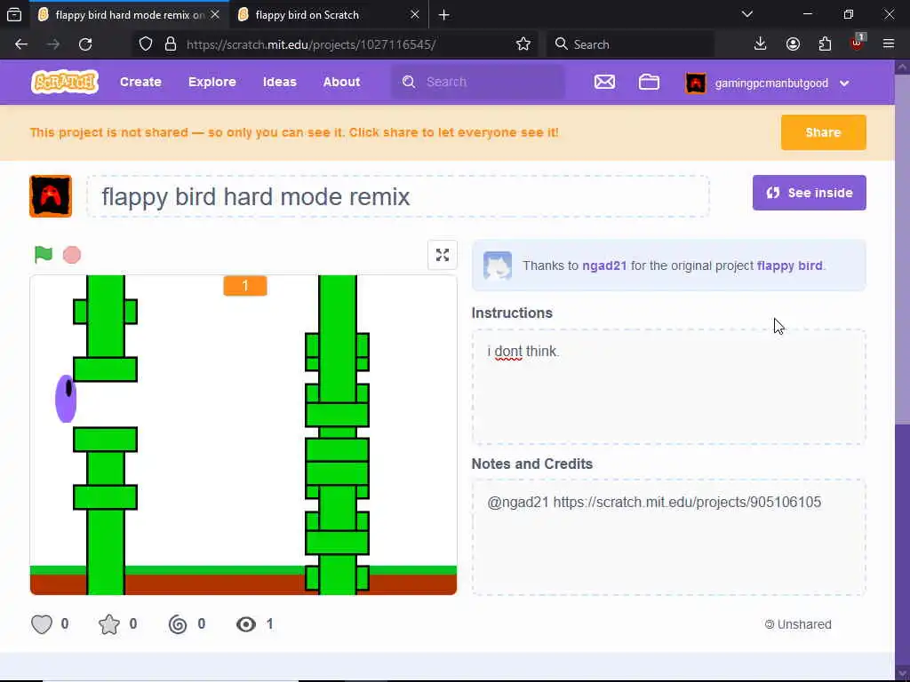910x682 pixels.
Task: Open the extensions puzzle icon
Action: 825,44
